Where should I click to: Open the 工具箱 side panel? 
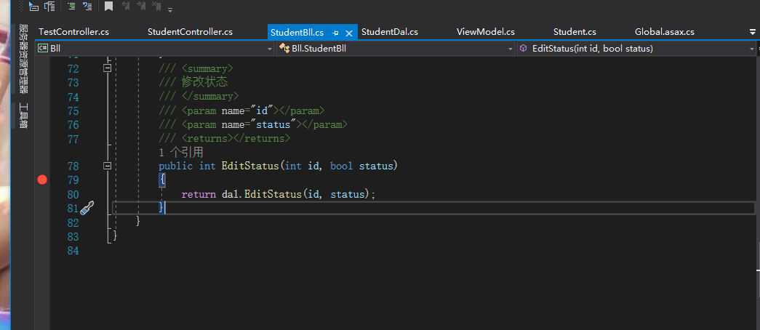coord(23,116)
